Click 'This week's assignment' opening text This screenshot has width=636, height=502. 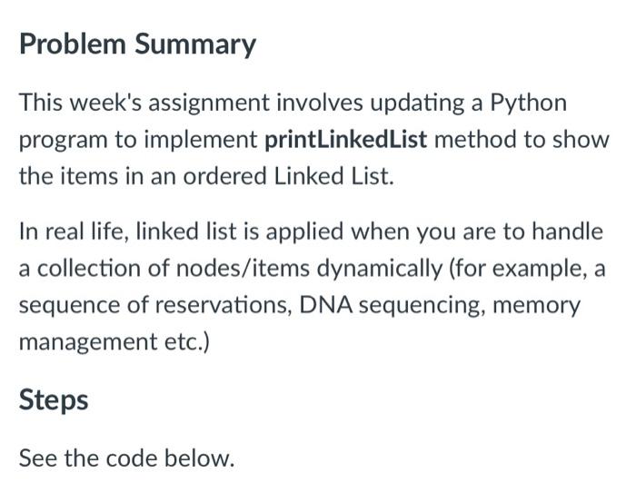[x=144, y=103]
